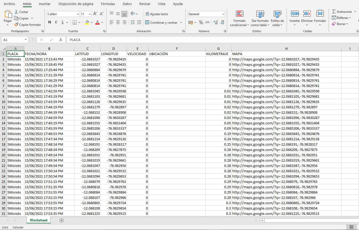Click the Name Box showing A1
Screen dimensions: 359x230
(15, 40)
